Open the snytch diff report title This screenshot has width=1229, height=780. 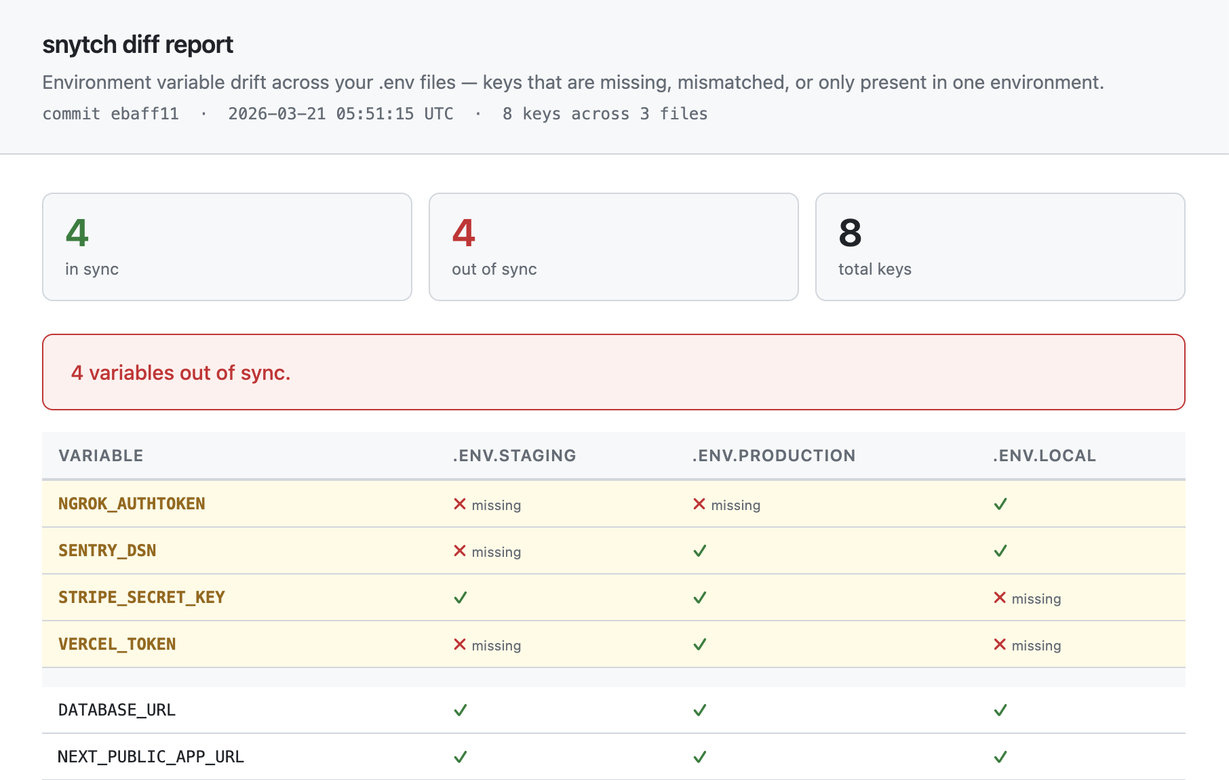point(137,43)
